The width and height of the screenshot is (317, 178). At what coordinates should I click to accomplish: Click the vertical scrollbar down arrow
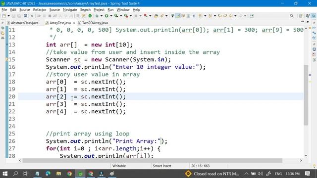click(x=306, y=156)
